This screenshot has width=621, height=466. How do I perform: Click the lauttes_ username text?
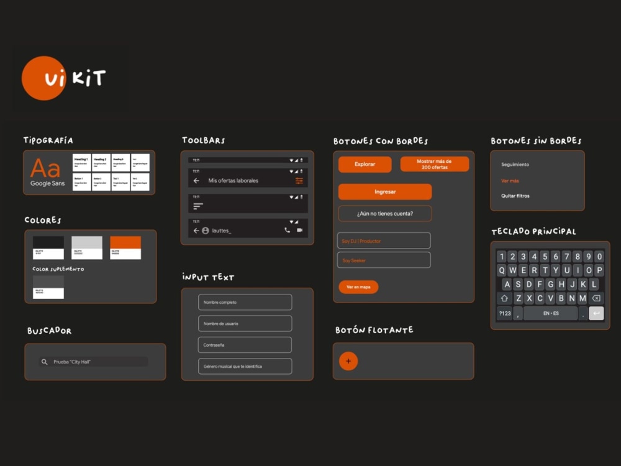[x=222, y=231]
